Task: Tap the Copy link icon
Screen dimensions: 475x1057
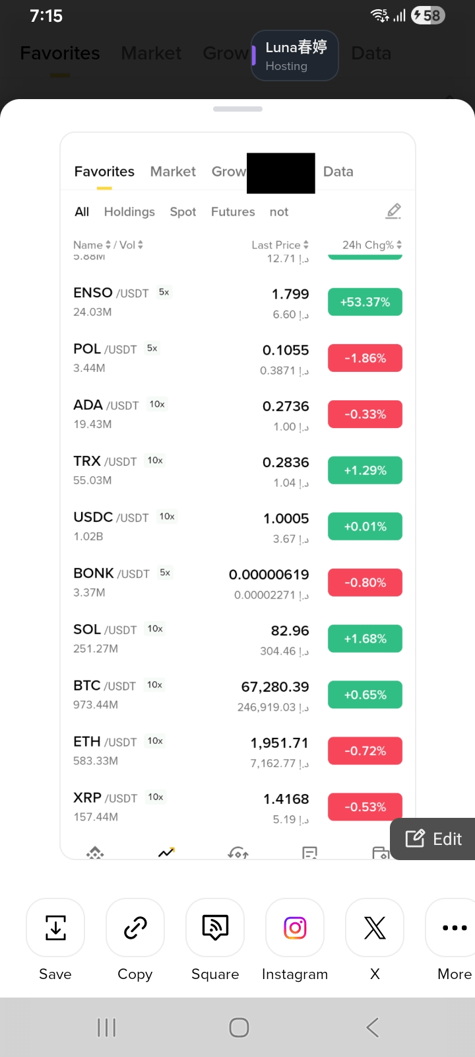Action: coord(135,928)
